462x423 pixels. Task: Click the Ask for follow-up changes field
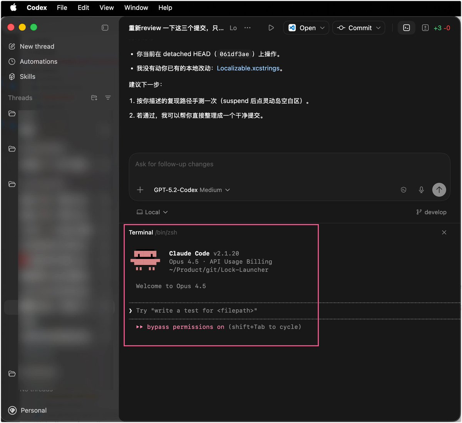coord(231,164)
